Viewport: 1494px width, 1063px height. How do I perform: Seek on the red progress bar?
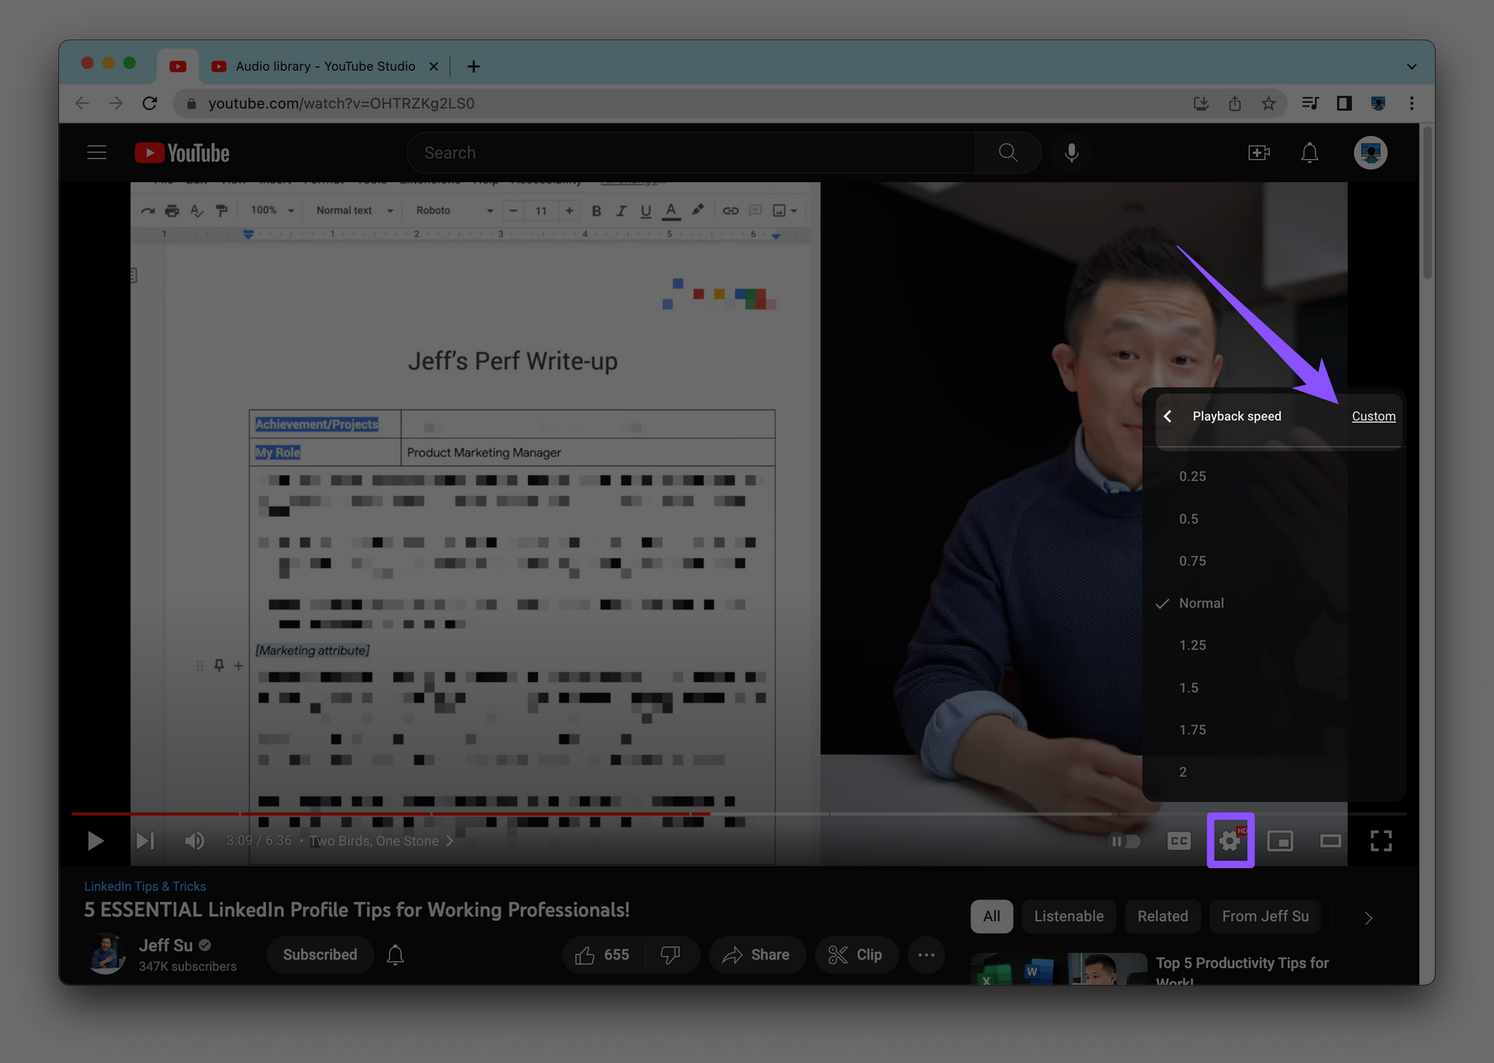(448, 814)
